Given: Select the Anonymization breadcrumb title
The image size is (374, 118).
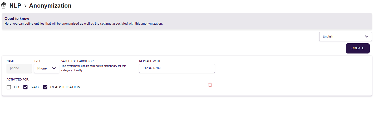Looking at the screenshot, I should click(x=50, y=6).
